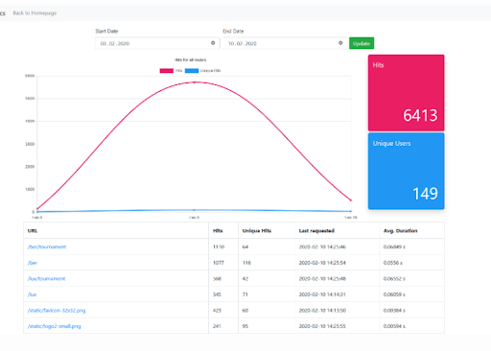Select the blue Unique Users 149 card

[406, 171]
